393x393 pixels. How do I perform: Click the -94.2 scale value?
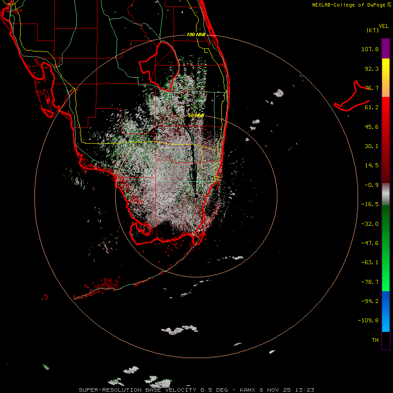(370, 301)
